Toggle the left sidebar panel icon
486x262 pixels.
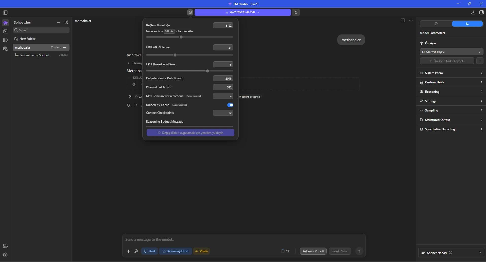tap(5, 12)
